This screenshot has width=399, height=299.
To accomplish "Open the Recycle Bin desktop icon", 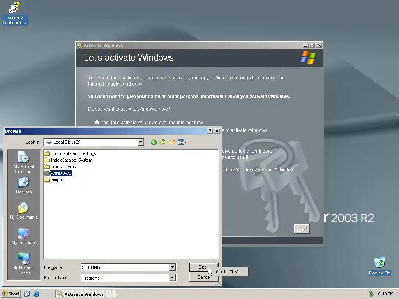I will (380, 266).
